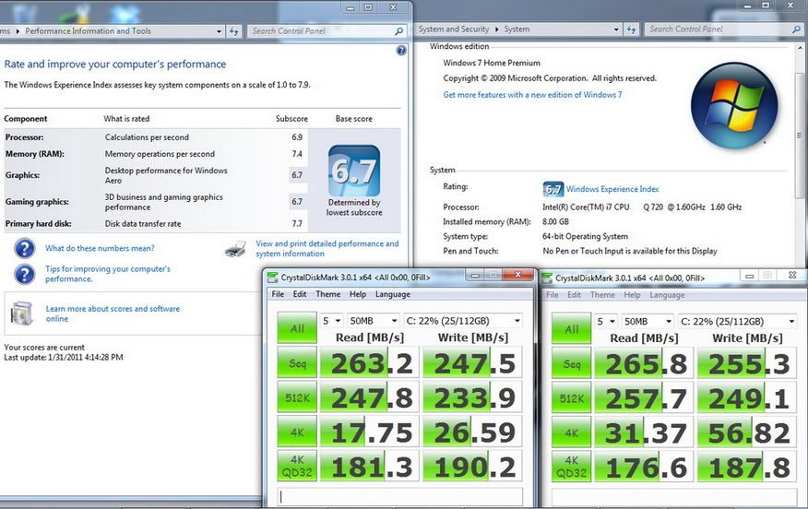This screenshot has width=808, height=509.
Task: Refresh the Performance Information address bar
Action: tap(234, 31)
